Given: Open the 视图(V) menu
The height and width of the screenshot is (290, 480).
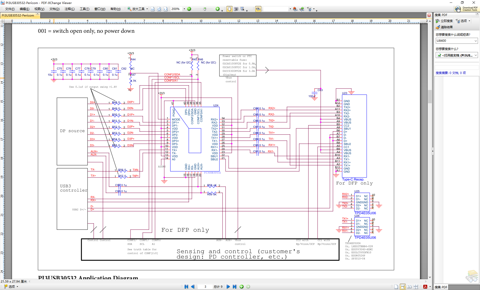Looking at the screenshot, I should coord(39,9).
